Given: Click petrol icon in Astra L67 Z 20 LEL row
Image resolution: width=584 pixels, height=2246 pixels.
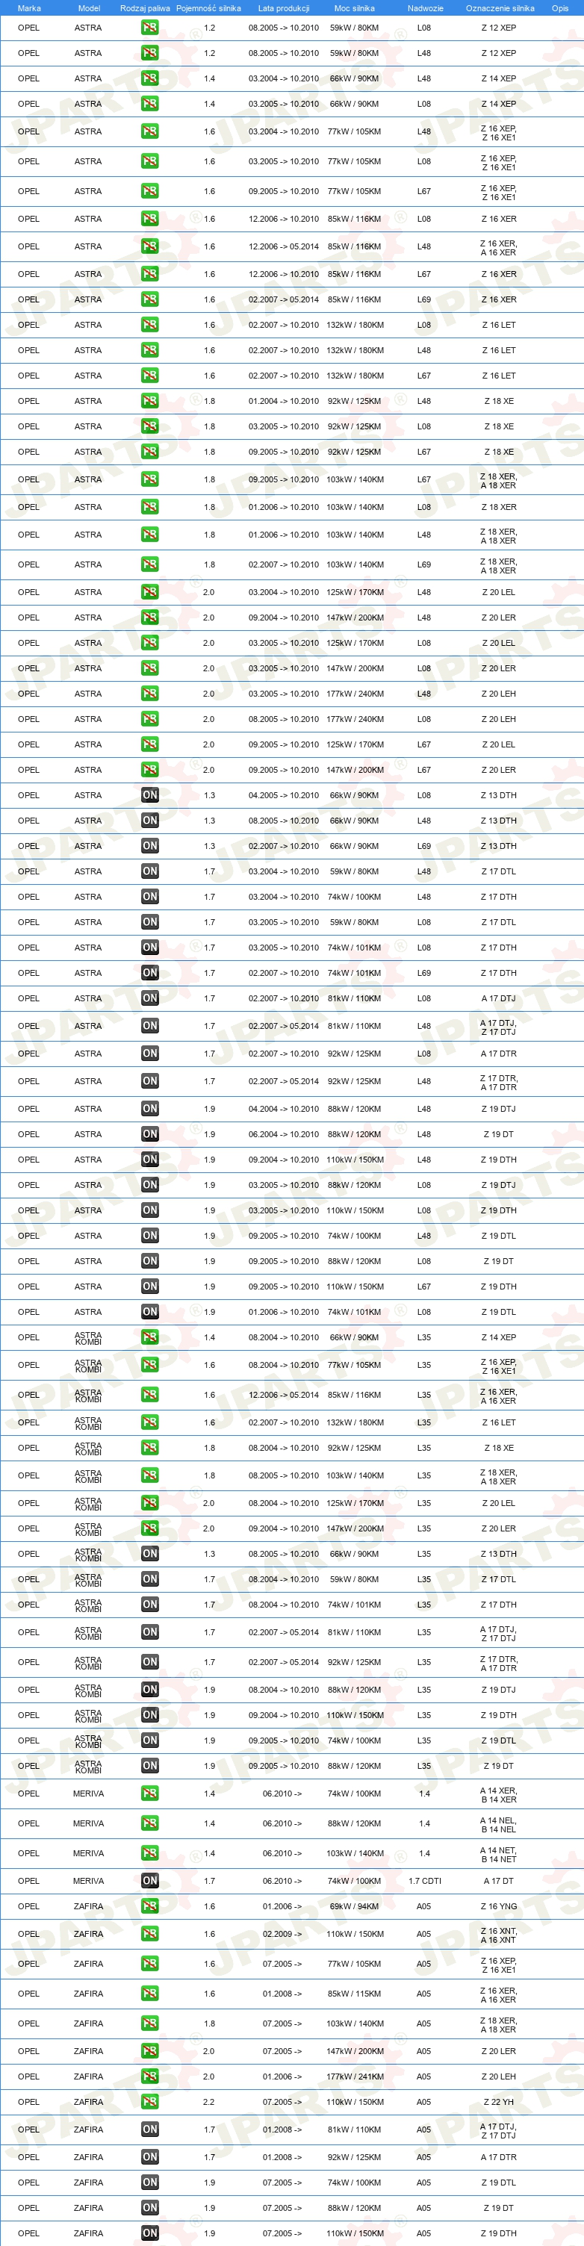Looking at the screenshot, I should pyautogui.click(x=150, y=744).
